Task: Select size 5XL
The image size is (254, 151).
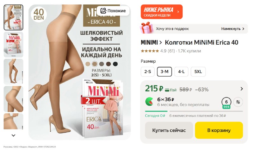Action: [198, 72]
